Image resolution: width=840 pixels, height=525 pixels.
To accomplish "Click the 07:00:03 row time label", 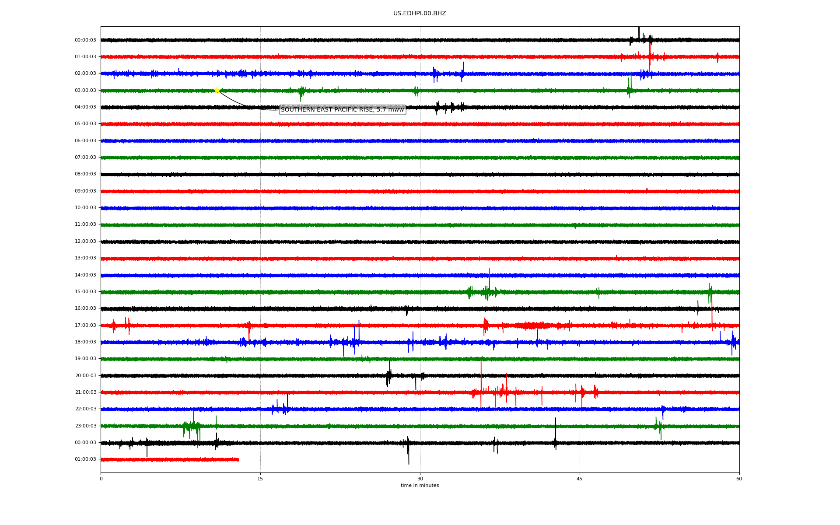I will coord(85,157).
